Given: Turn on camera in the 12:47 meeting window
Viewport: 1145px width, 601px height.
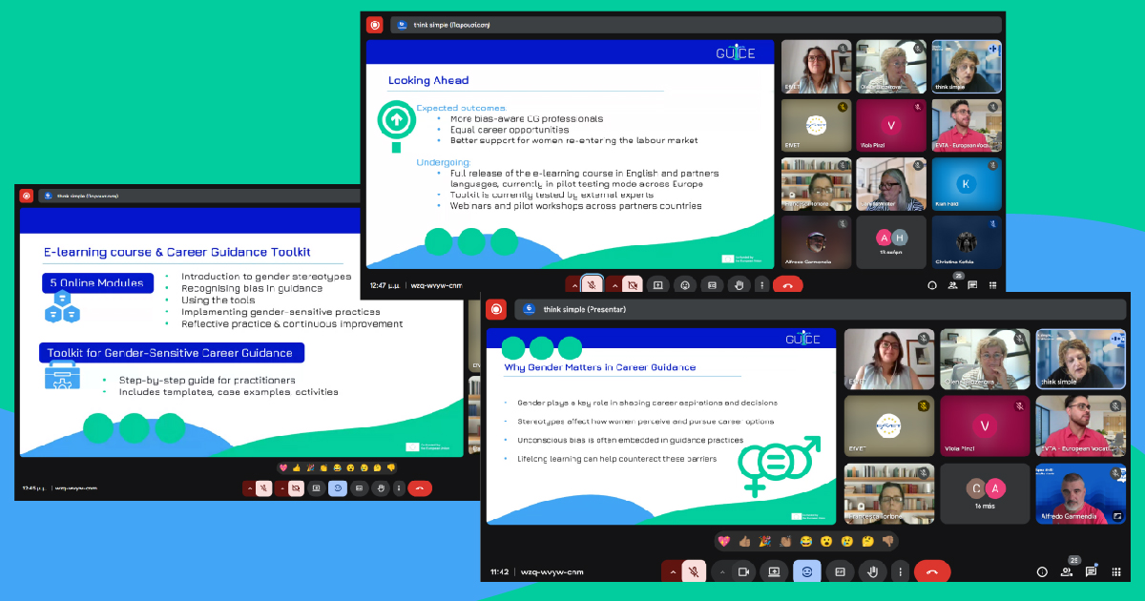Looking at the screenshot, I should pyautogui.click(x=632, y=284).
